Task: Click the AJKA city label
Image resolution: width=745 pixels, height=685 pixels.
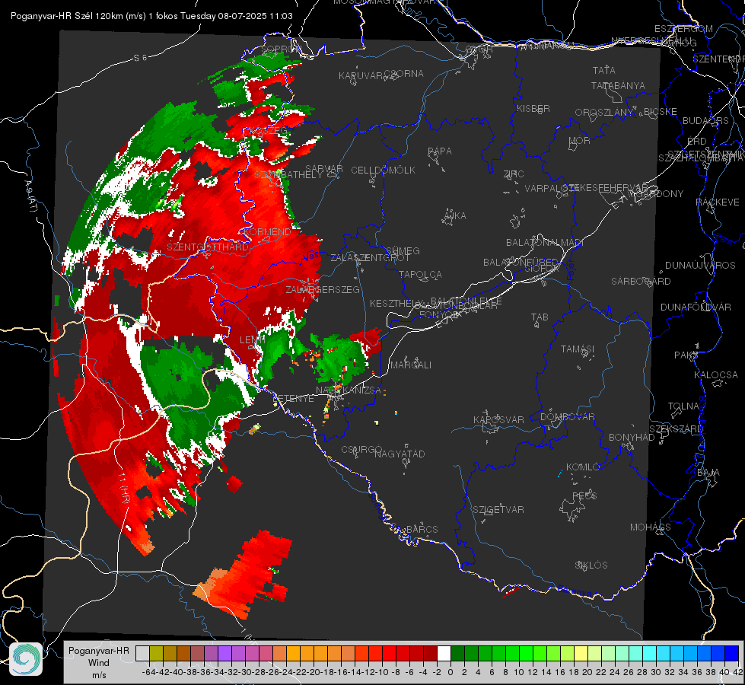Action: [454, 216]
